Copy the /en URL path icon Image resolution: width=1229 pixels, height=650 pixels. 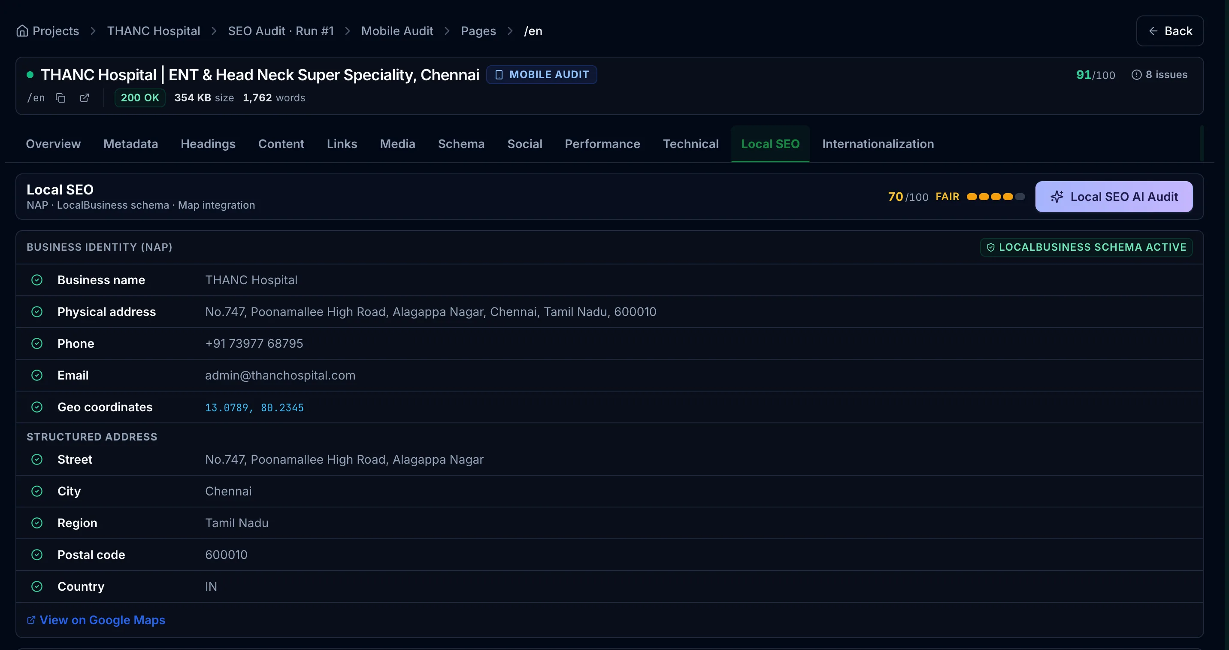61,98
